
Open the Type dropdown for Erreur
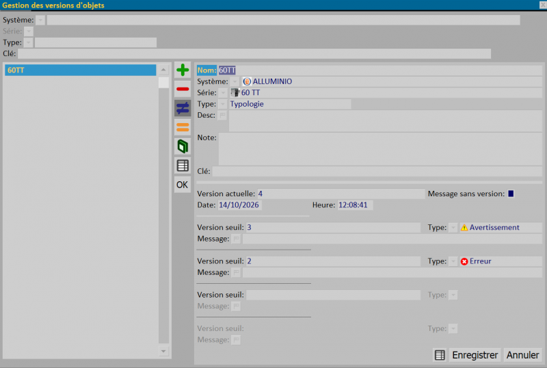[453, 261]
